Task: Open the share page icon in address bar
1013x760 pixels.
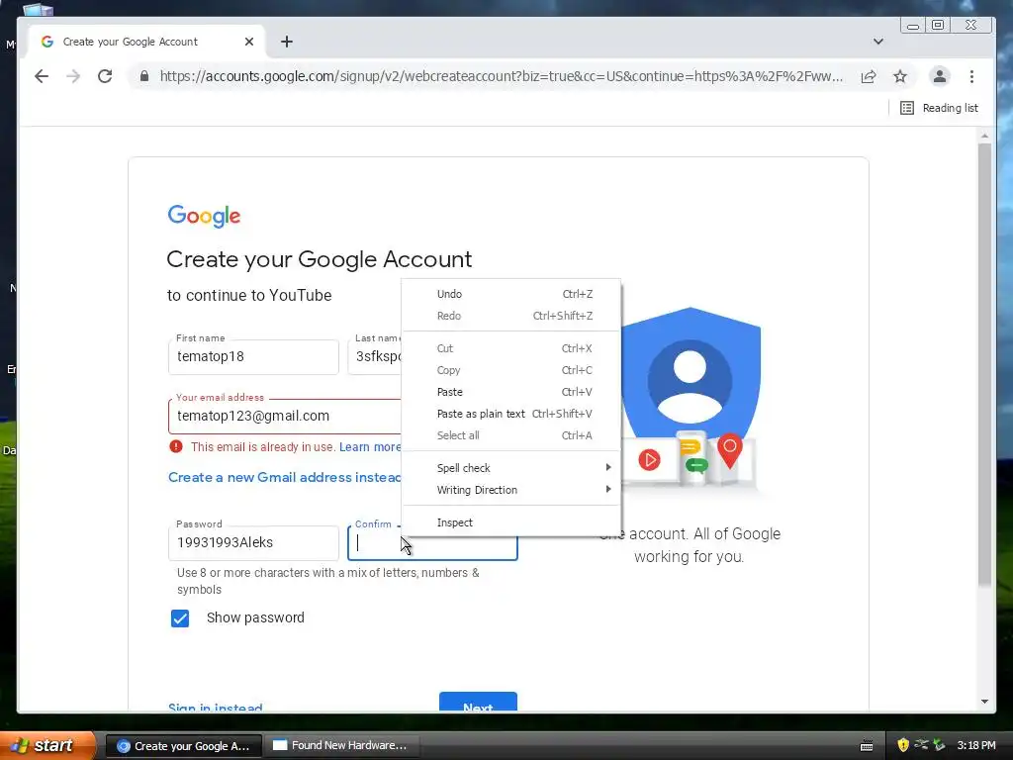Action: click(x=869, y=76)
